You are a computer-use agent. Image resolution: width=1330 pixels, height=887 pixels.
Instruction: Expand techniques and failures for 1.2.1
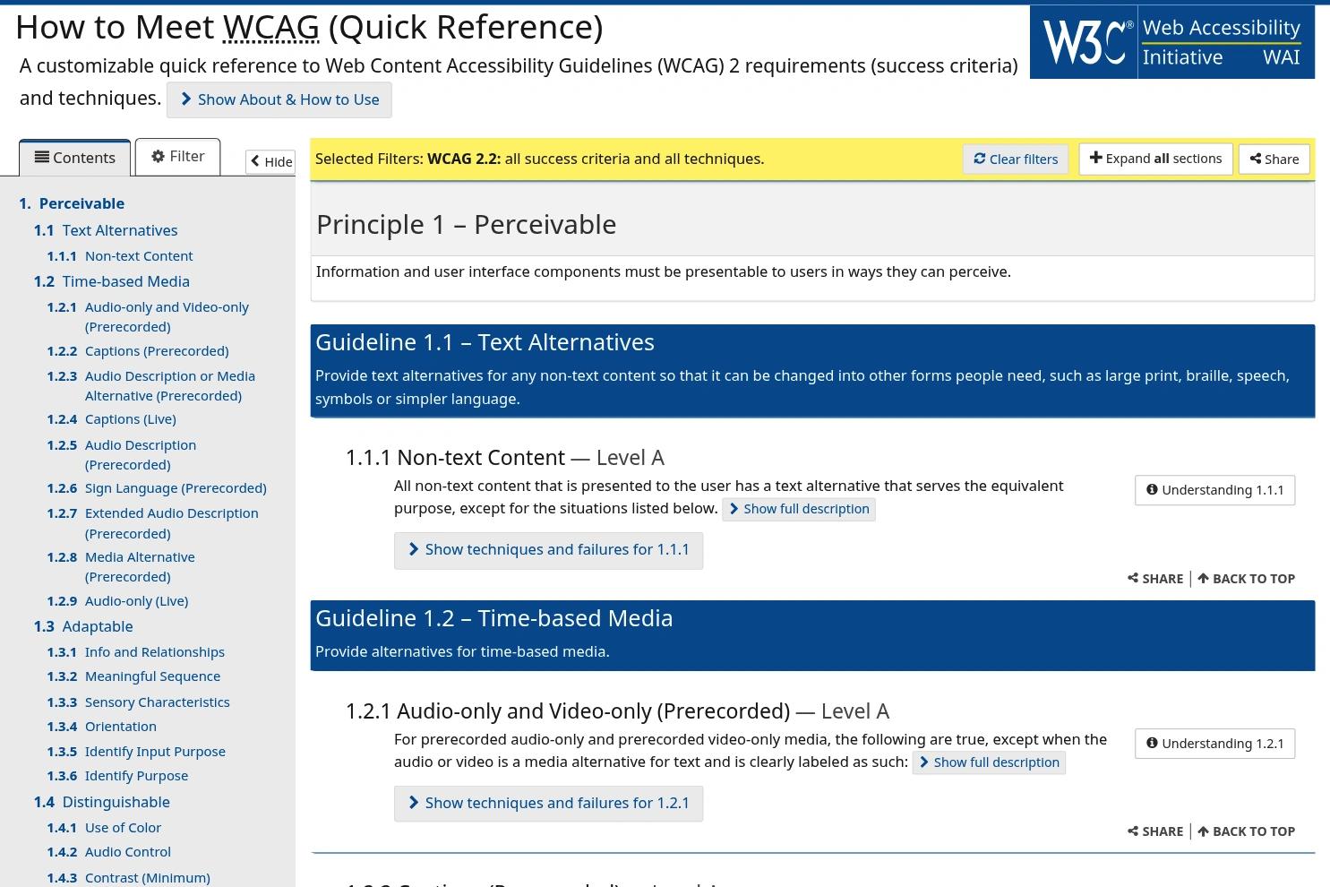548,803
